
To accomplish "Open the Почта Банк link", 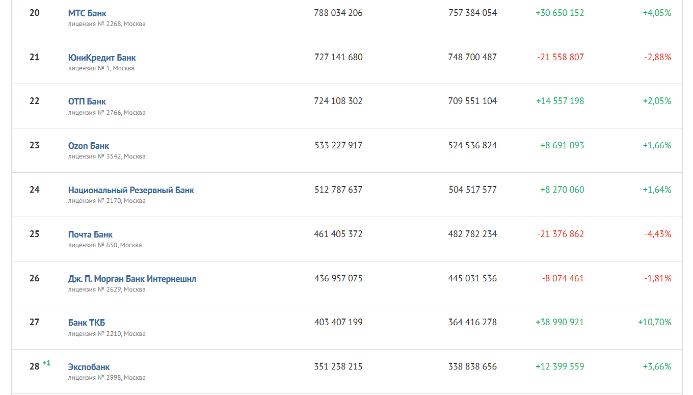I will (90, 234).
